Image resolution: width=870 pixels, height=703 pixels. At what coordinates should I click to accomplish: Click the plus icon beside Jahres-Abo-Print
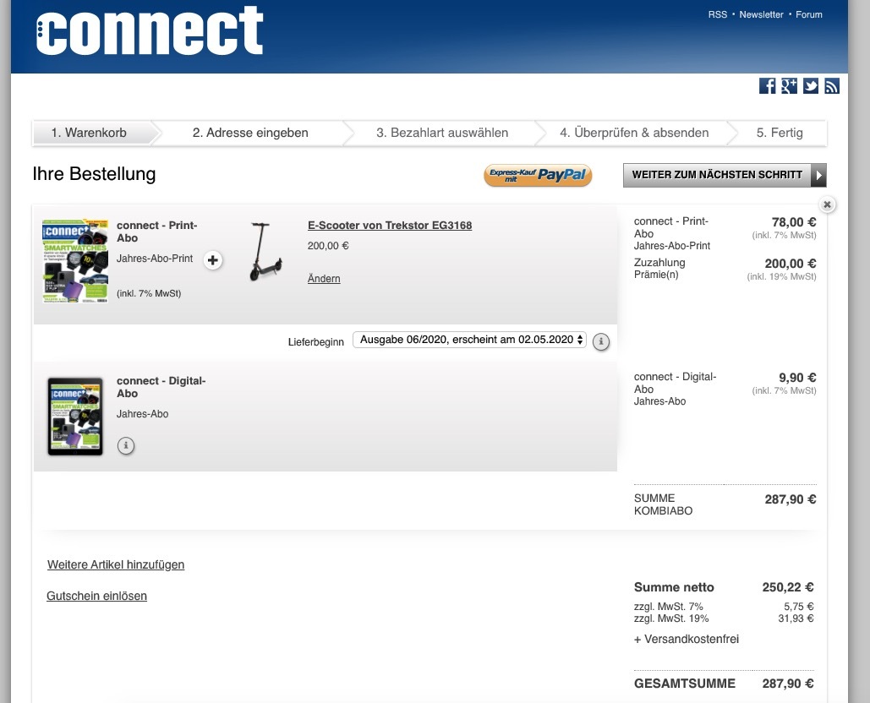tap(212, 260)
